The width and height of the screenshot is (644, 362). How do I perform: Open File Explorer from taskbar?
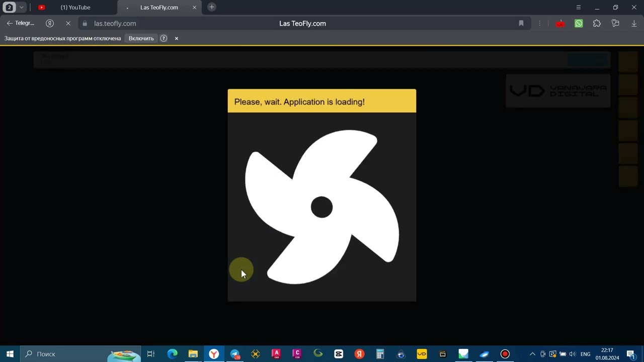[193, 354]
